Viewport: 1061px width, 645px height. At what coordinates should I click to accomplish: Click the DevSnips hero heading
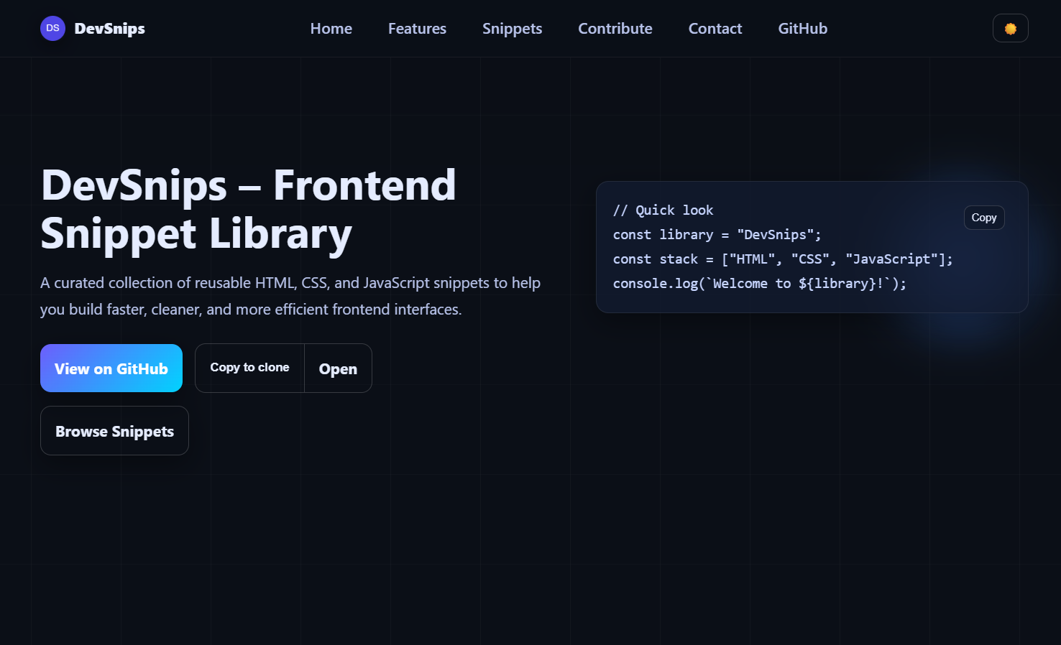tap(248, 209)
